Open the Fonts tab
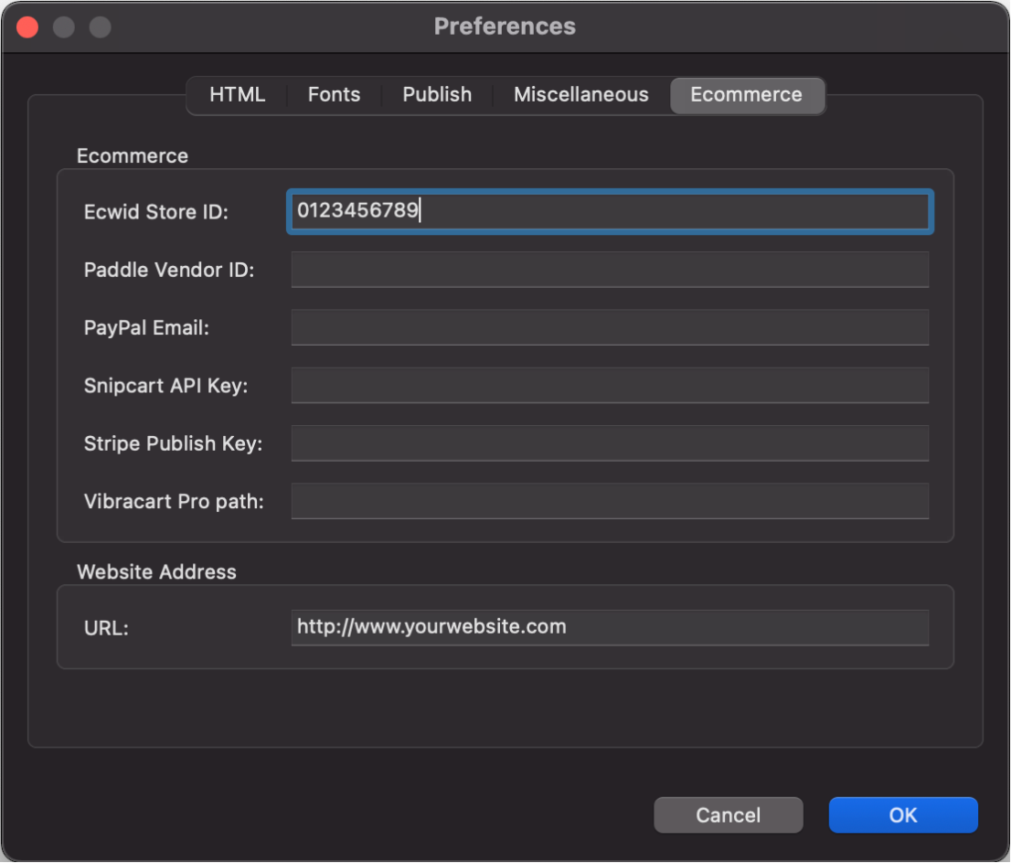This screenshot has width=1011, height=863. point(334,95)
